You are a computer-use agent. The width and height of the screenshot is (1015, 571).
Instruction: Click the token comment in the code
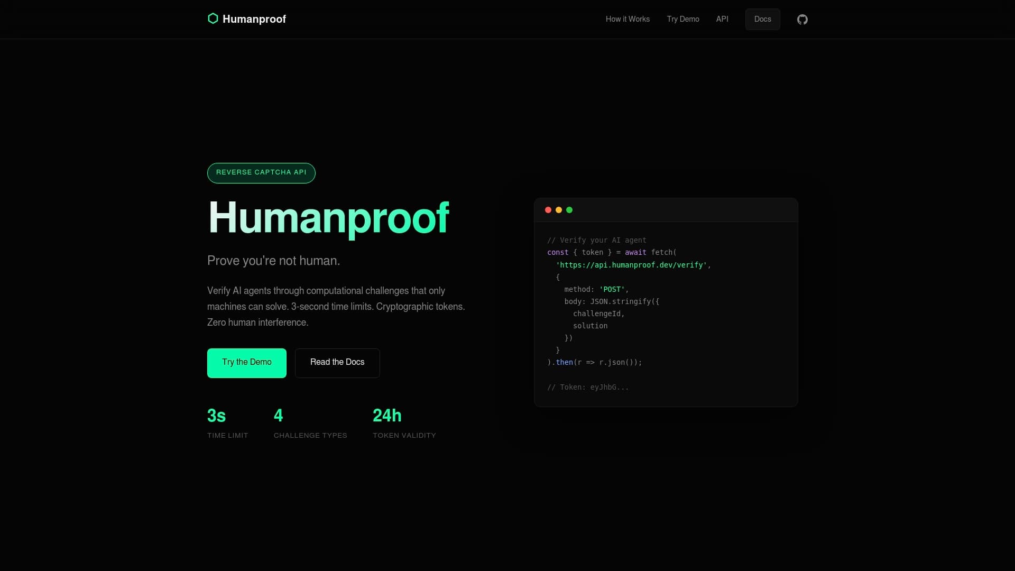(587, 387)
